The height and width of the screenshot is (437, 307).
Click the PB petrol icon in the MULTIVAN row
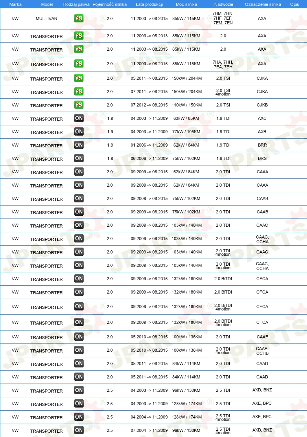pos(79,18)
